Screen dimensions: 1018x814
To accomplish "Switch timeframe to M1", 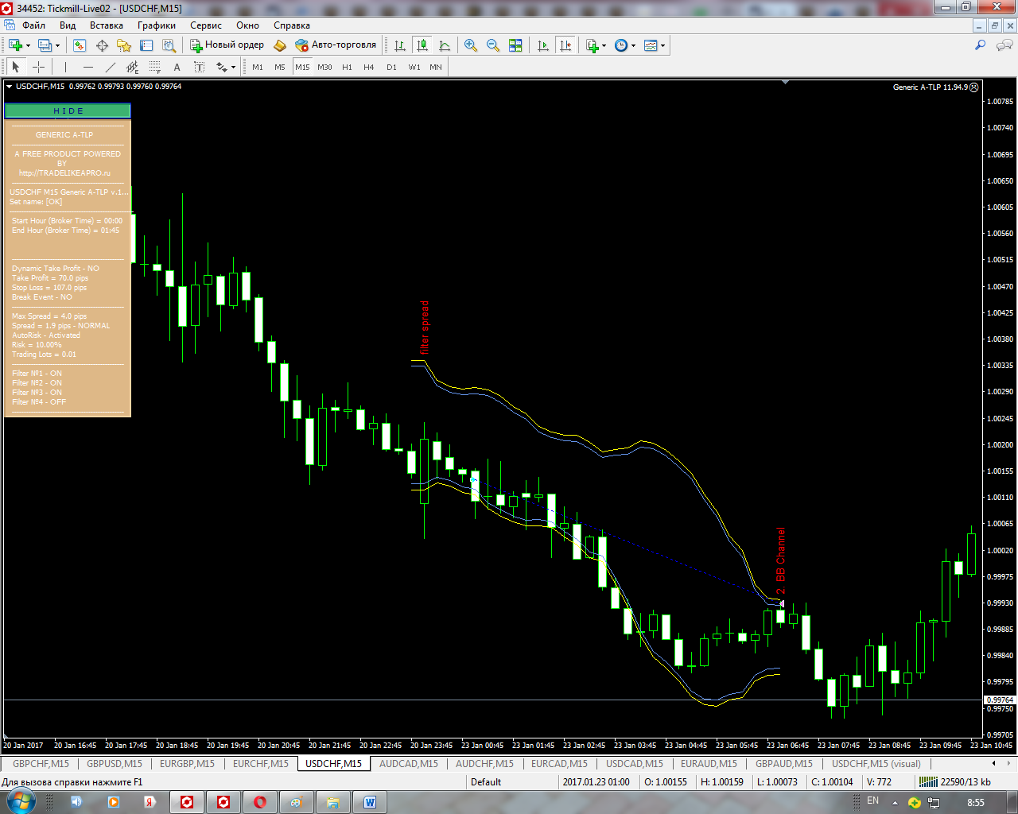I will pyautogui.click(x=258, y=67).
